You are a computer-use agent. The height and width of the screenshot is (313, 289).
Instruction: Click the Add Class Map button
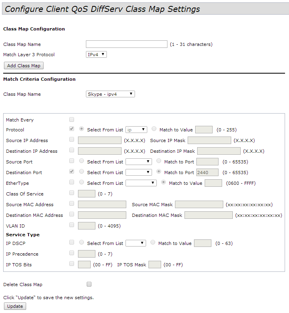pyautogui.click(x=23, y=66)
